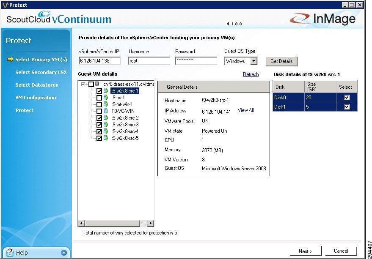Select T9-VC-WIN in VM tree
This screenshot has height=259, width=372.
click(123, 111)
